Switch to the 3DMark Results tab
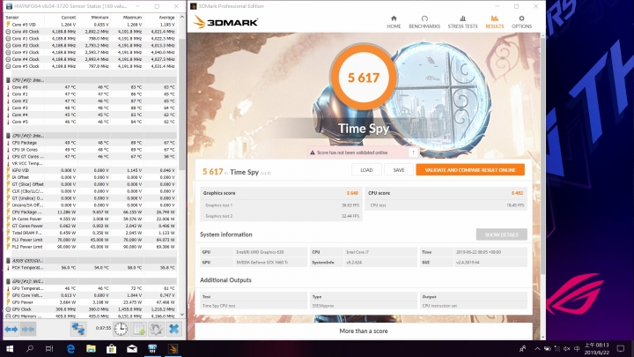This screenshot has height=357, width=634. tap(495, 22)
